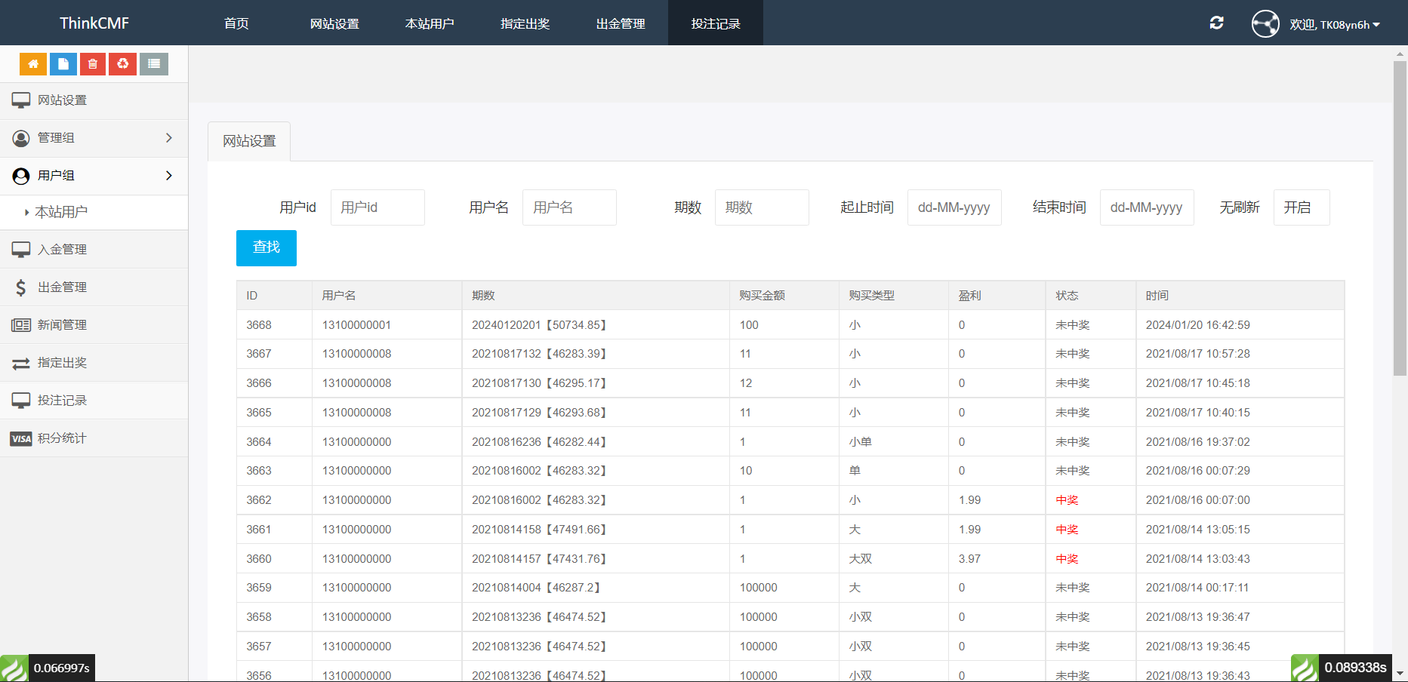Click right bottom debug trace icon

point(1305,668)
